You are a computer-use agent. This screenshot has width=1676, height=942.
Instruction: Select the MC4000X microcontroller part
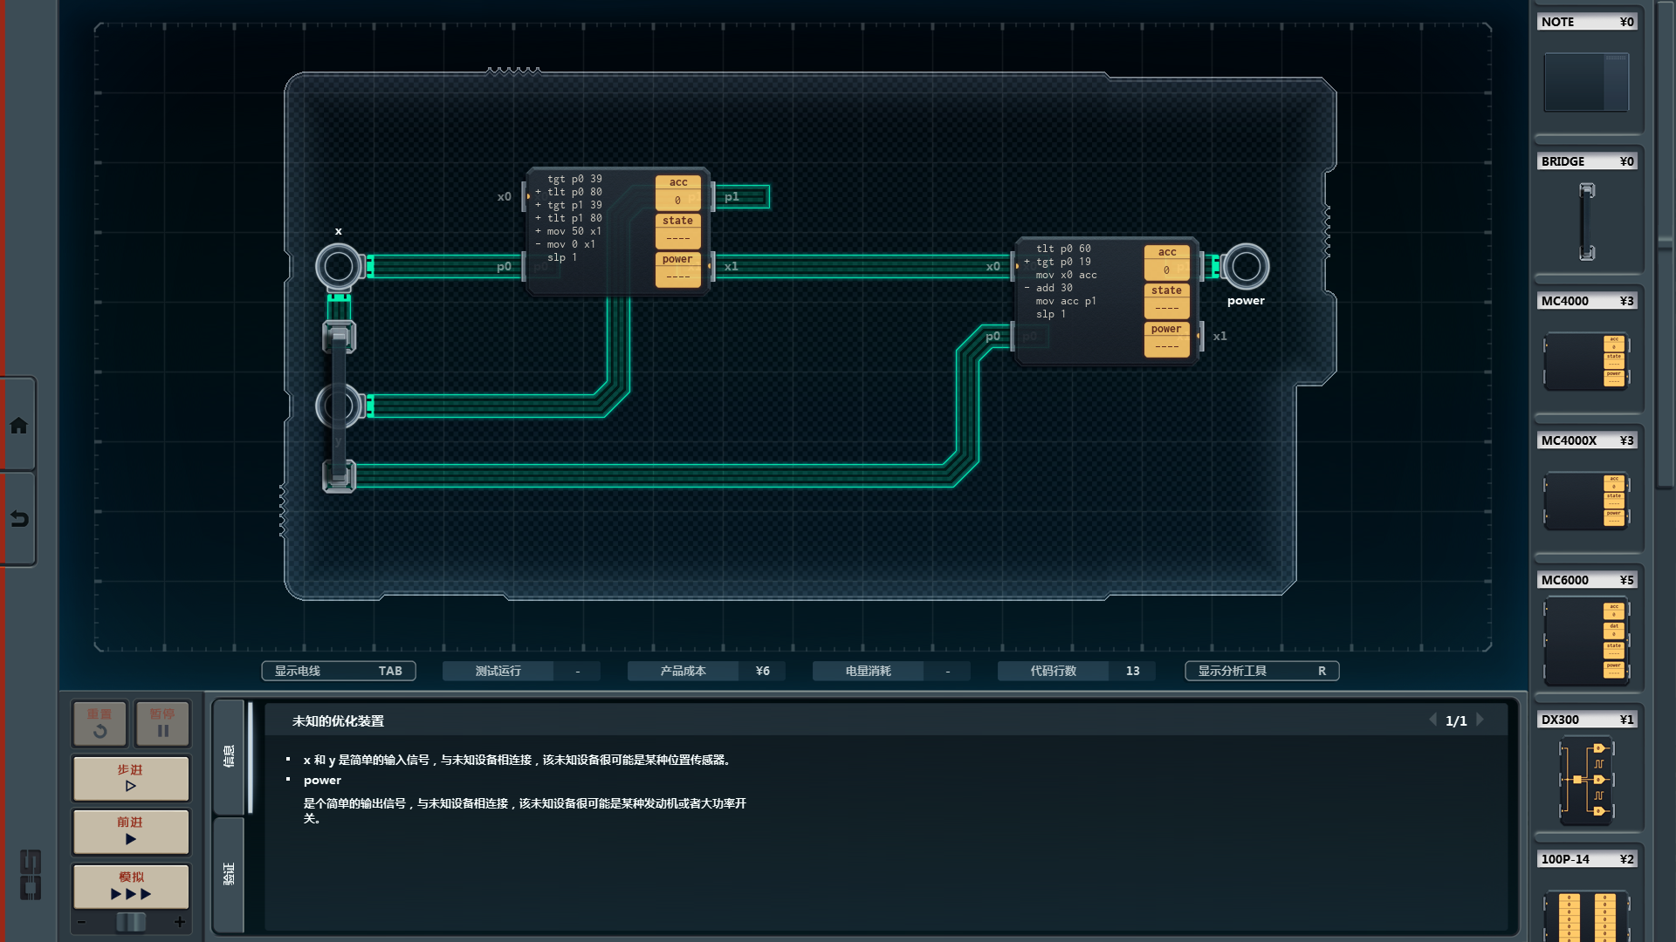tap(1586, 500)
